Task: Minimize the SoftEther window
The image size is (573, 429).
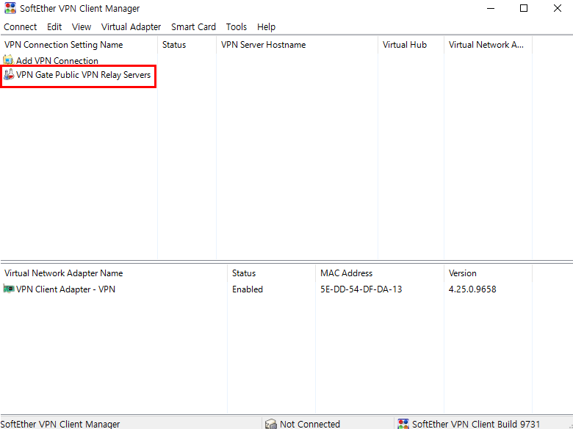Action: pos(491,8)
